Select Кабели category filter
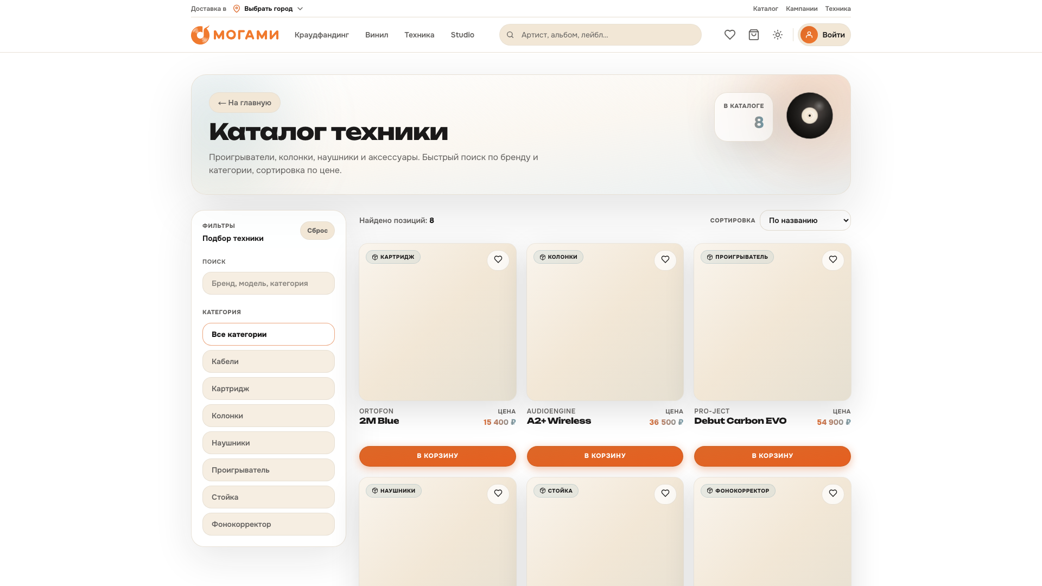Image resolution: width=1042 pixels, height=586 pixels. (x=269, y=361)
